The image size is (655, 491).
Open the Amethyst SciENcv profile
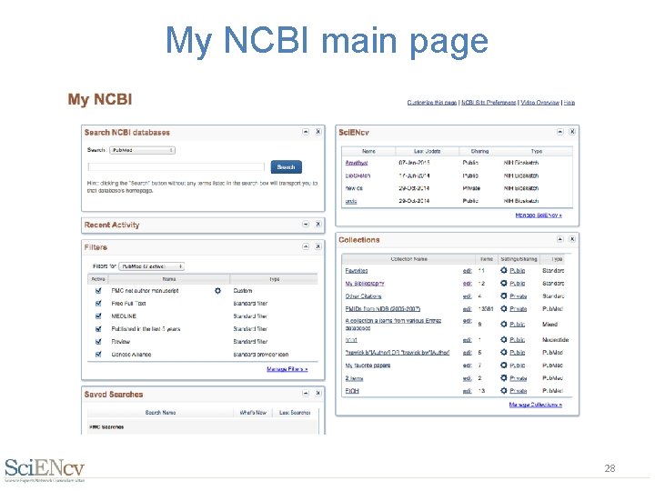pos(357,163)
